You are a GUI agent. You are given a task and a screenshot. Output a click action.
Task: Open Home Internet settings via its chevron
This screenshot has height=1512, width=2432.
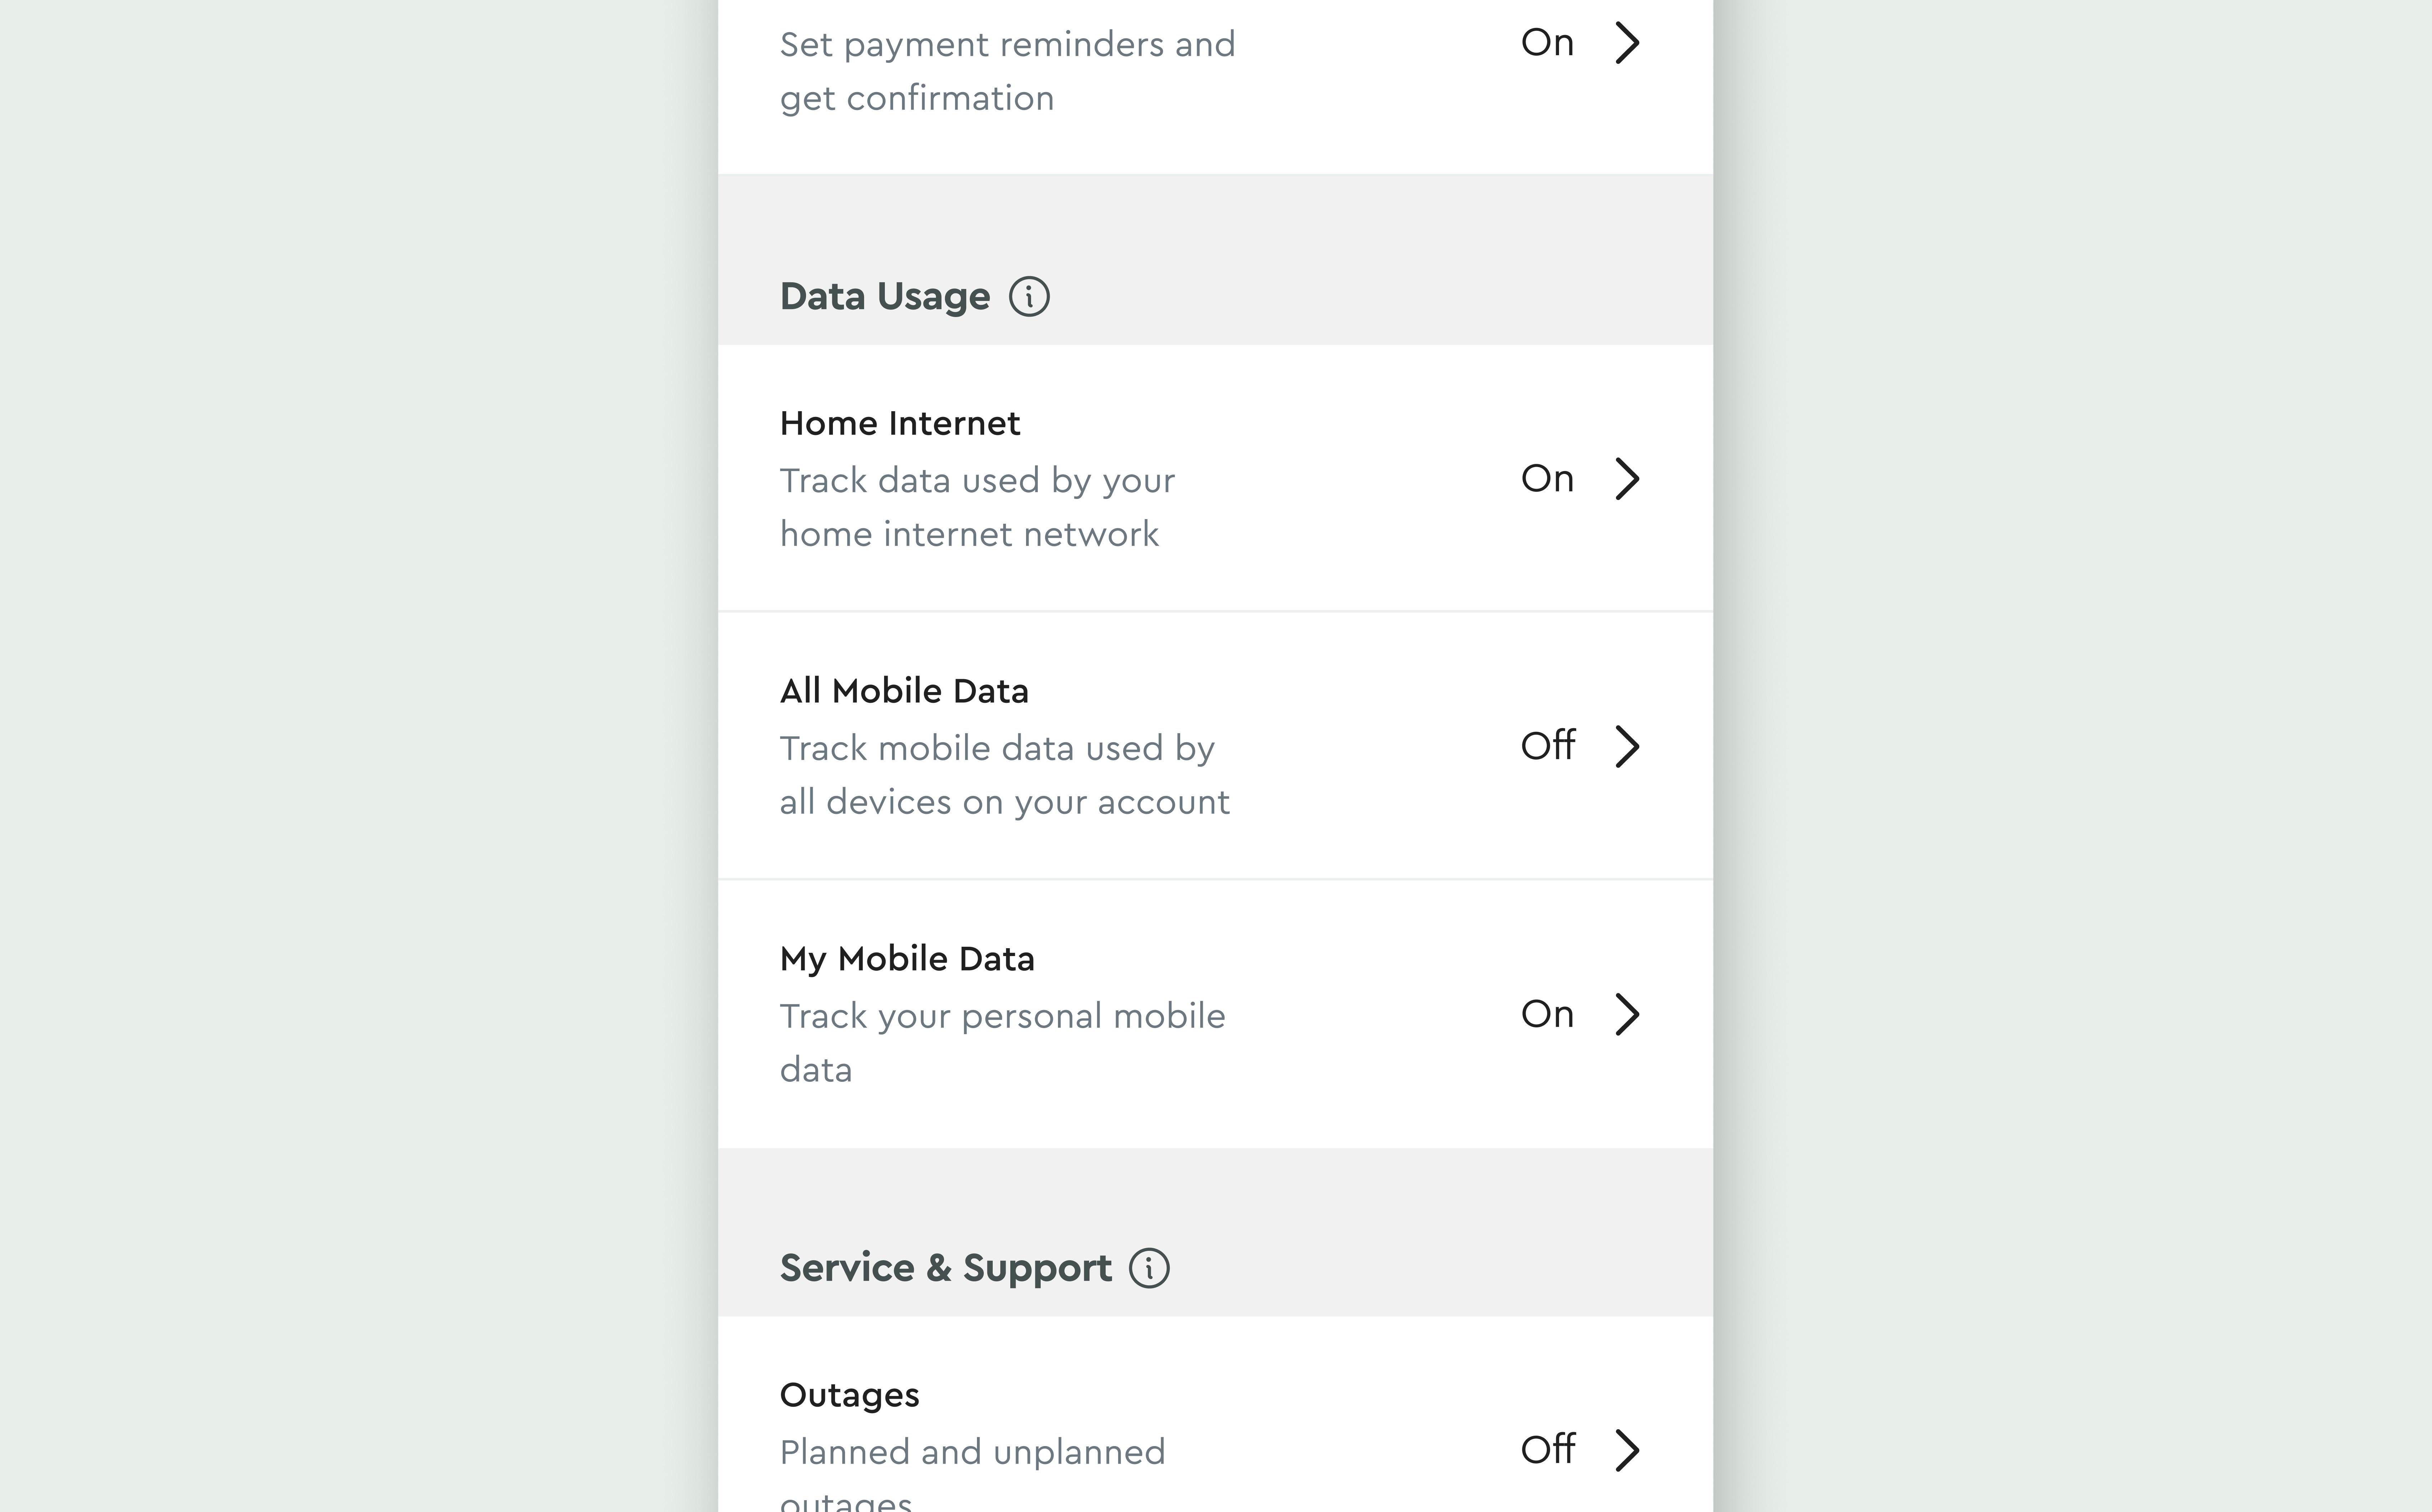tap(1627, 479)
